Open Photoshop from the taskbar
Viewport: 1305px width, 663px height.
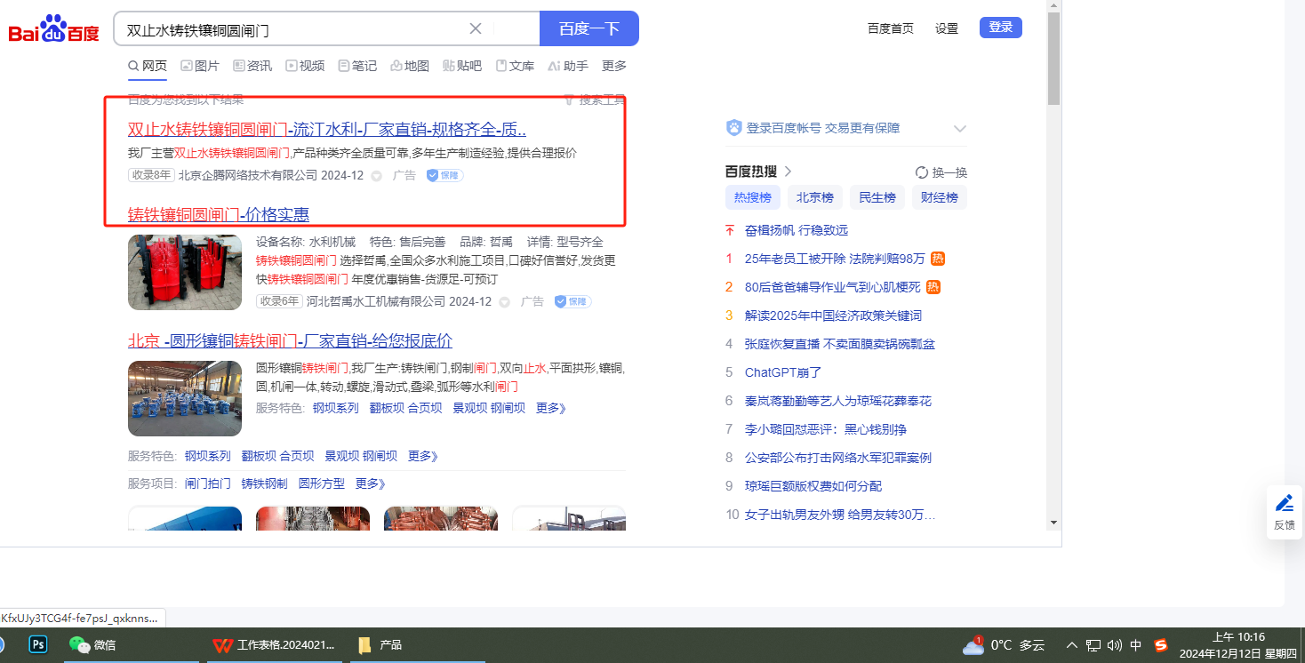38,644
